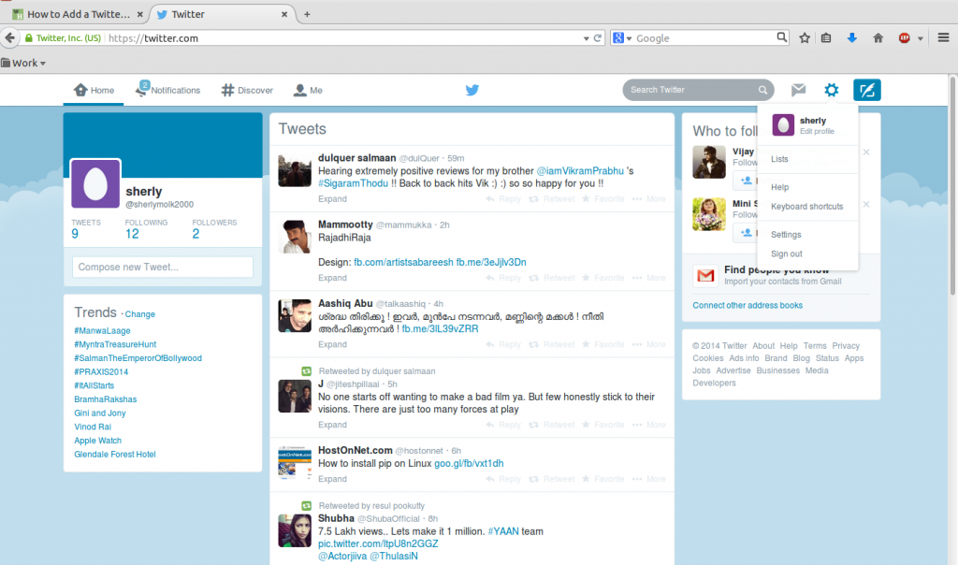Click inside the Compose new Tweet field
958x565 pixels.
[x=162, y=267]
